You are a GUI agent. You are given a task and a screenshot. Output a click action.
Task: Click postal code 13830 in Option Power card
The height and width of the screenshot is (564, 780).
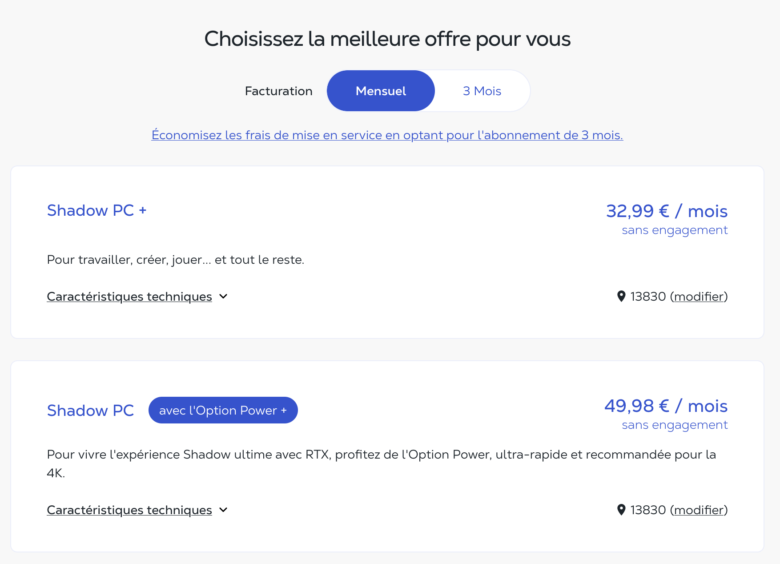pos(648,510)
